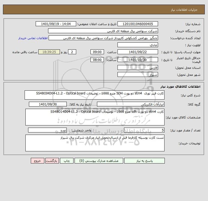This screenshot has width=208, height=201.
Task: Click the announcement date field 1401/09/19 - 14:04
Action: click(56, 24)
